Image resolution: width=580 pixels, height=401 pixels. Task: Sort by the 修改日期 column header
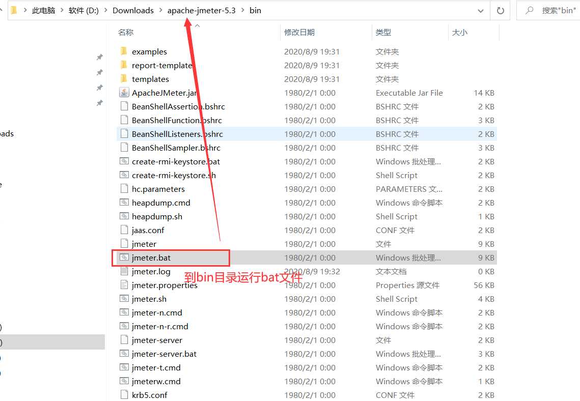click(299, 32)
